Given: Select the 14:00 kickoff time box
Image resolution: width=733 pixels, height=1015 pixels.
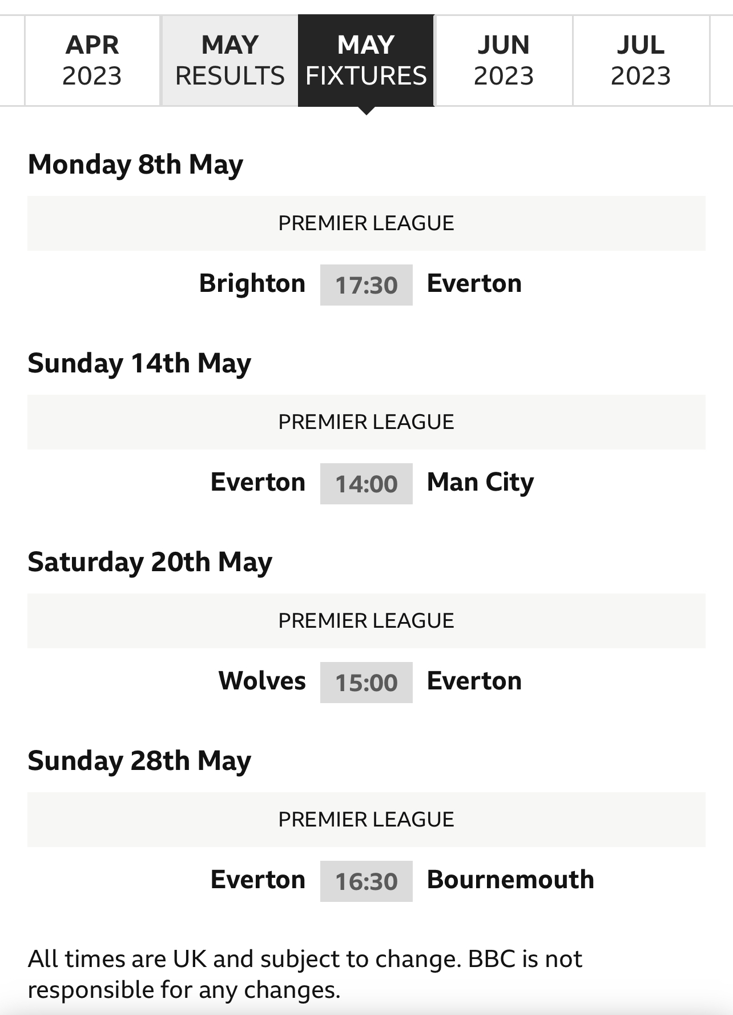Looking at the screenshot, I should tap(366, 484).
